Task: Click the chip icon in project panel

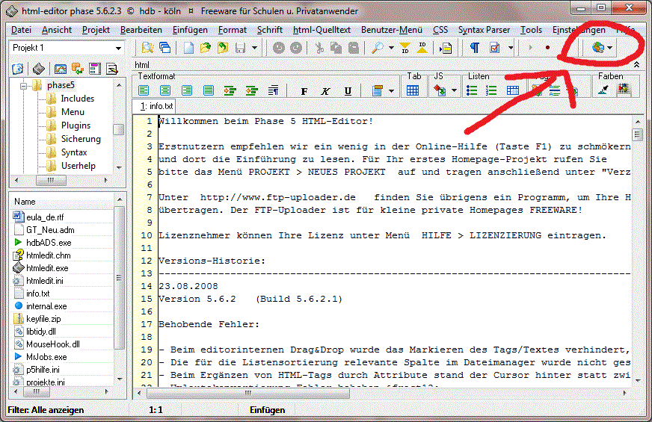Action: pos(39,69)
